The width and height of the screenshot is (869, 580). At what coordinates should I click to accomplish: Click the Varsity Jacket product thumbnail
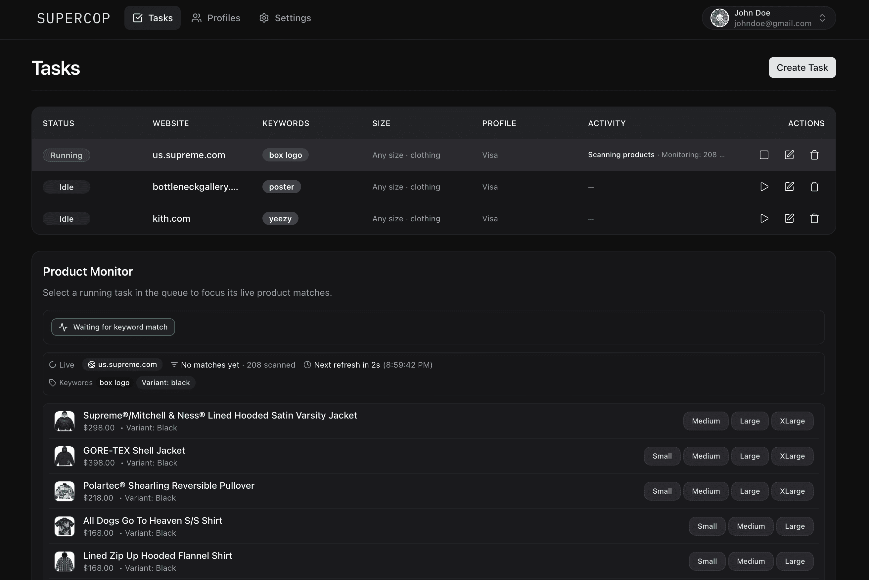(x=65, y=421)
